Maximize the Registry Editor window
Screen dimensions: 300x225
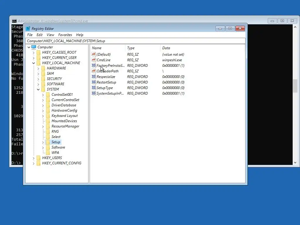click(x=230, y=28)
